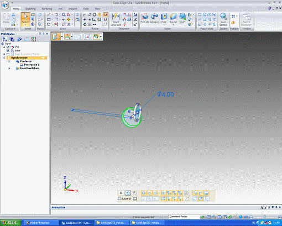Click the rectangular Pattern icon
Viewport: 282px width, 226px height.
233,17
